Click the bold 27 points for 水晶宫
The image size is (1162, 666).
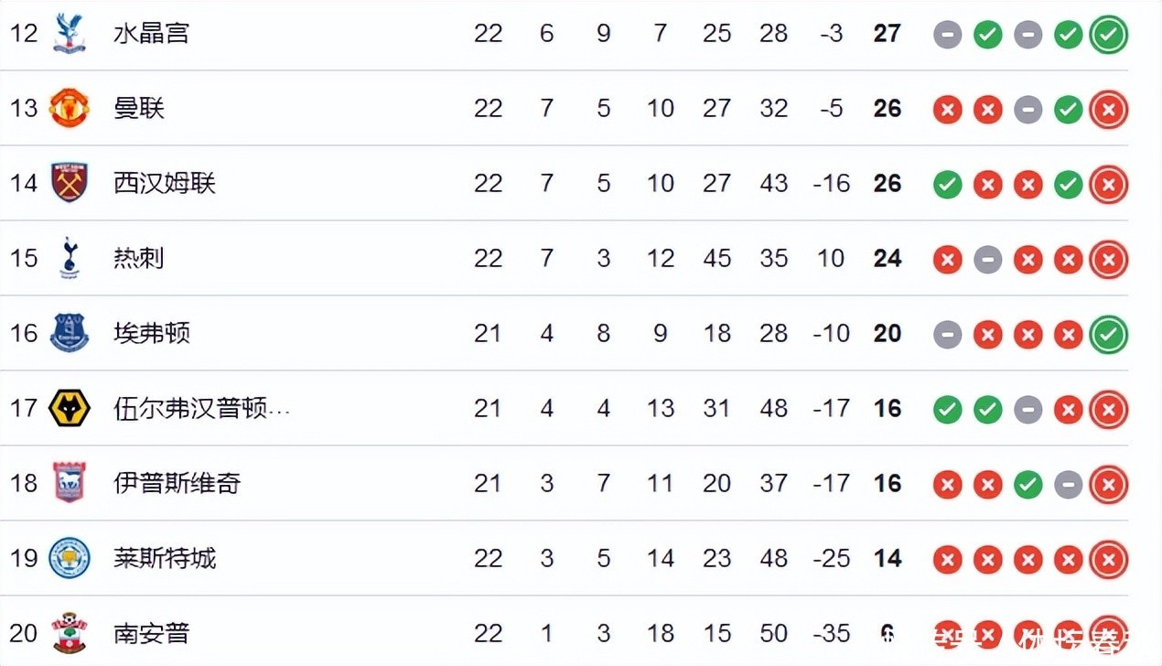[x=887, y=34]
